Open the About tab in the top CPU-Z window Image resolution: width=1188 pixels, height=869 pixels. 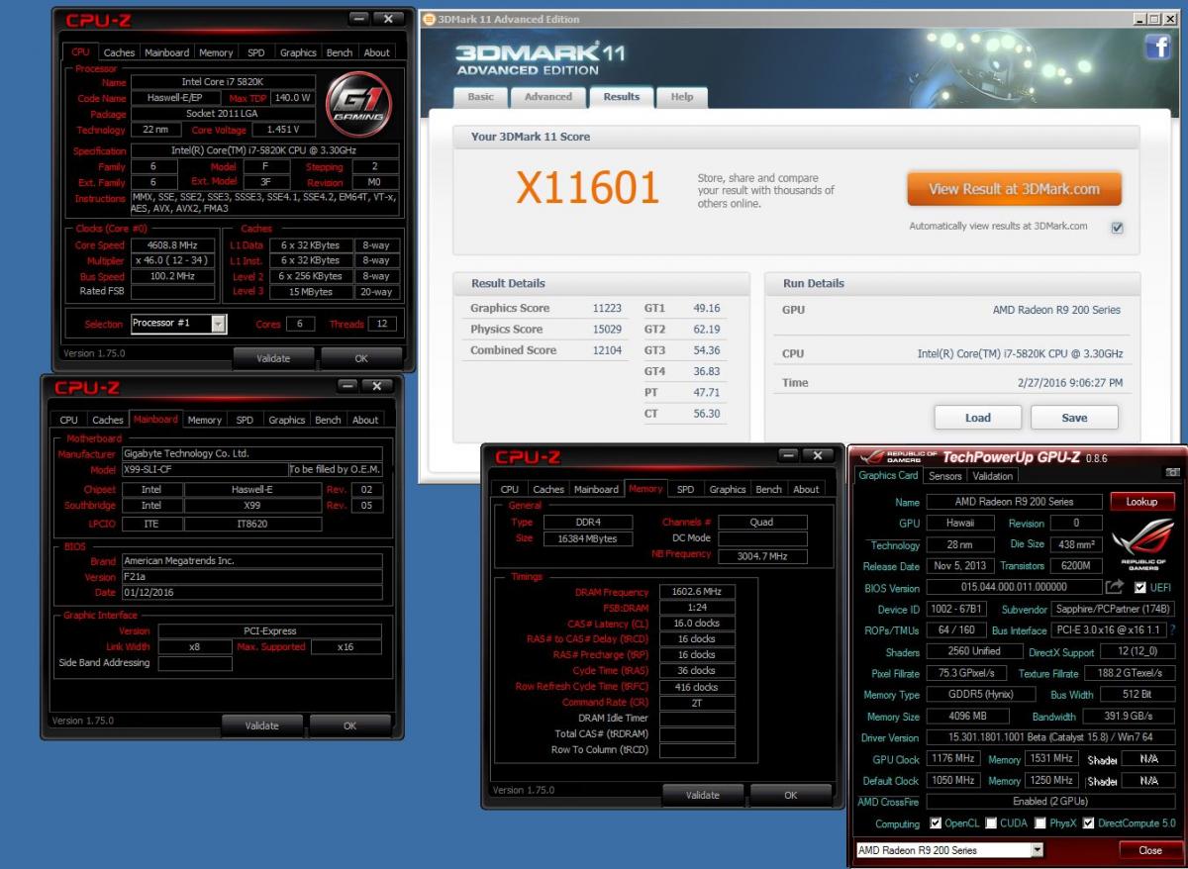(x=376, y=52)
